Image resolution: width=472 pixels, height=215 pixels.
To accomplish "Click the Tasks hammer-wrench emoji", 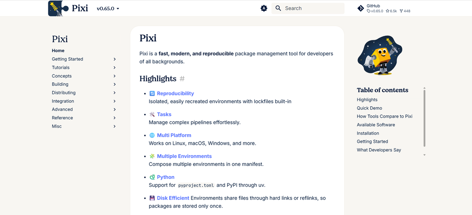I will click(x=152, y=114).
